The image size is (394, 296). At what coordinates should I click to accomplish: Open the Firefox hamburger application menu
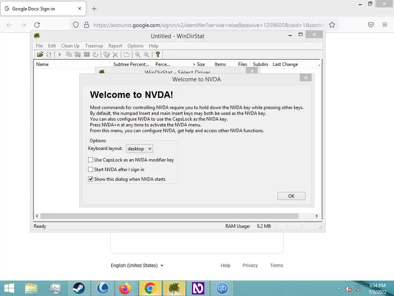pos(385,25)
